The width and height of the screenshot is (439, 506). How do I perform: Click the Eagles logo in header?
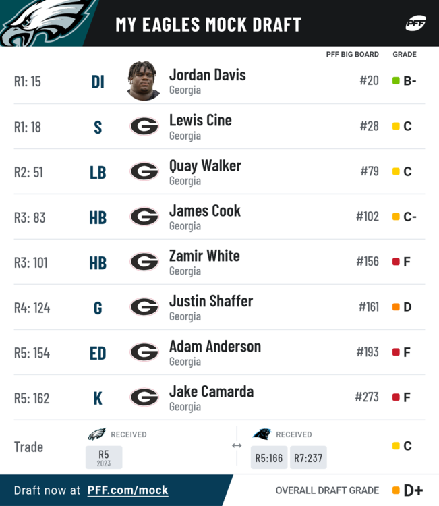pyautogui.click(x=45, y=22)
